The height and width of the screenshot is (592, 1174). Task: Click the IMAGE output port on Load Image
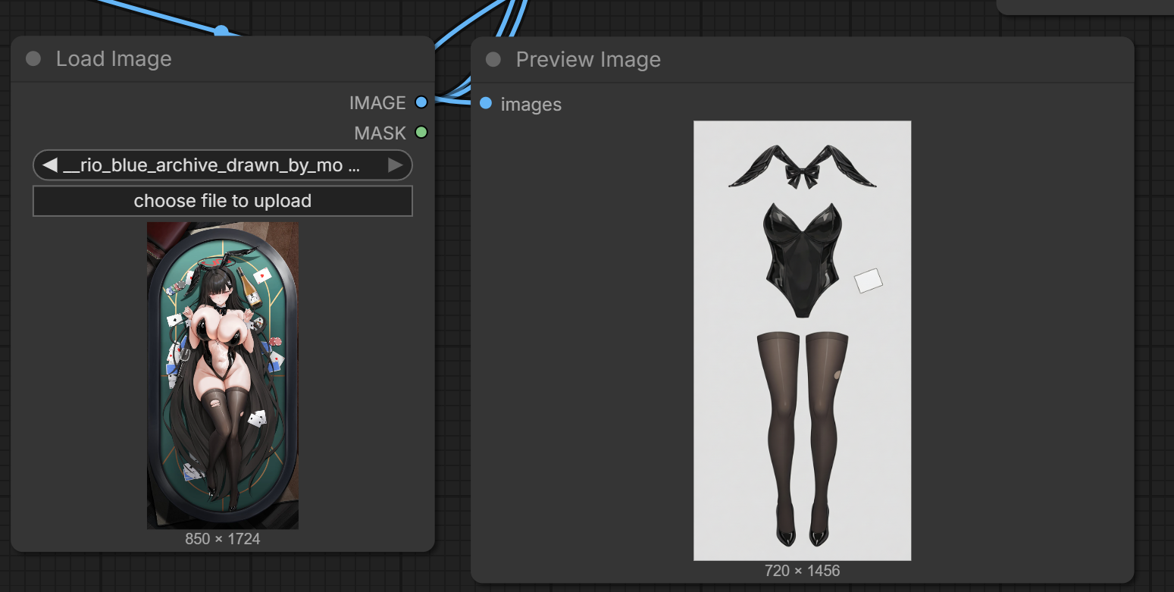(421, 102)
